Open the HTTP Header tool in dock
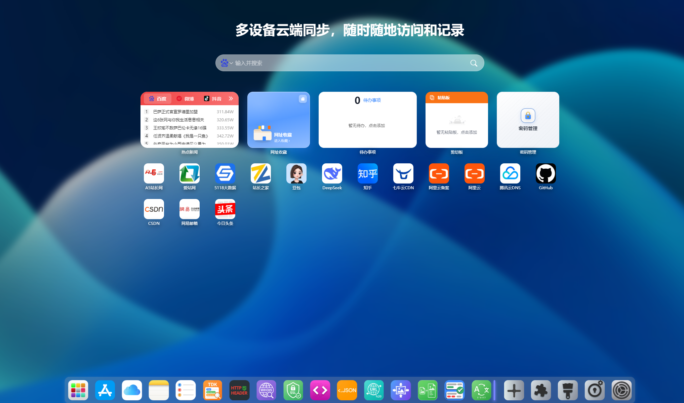This screenshot has width=684, height=403. point(239,390)
